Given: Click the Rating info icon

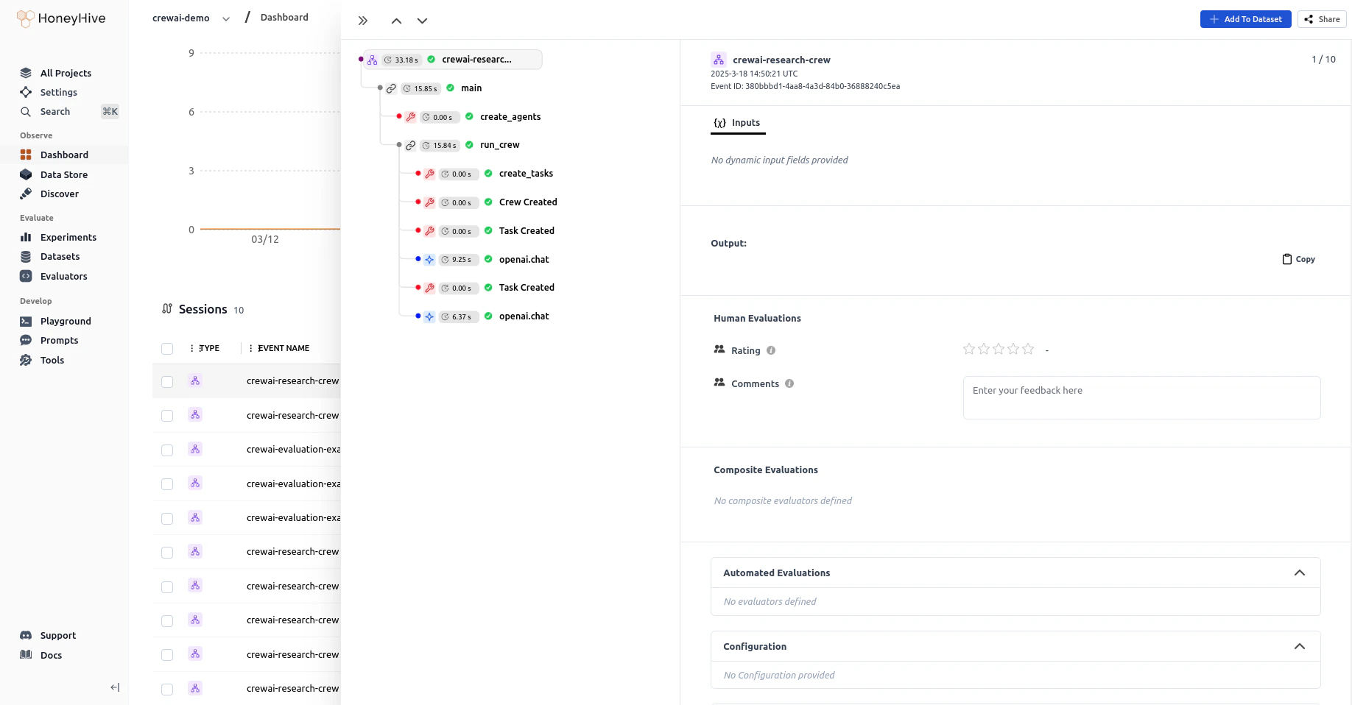Looking at the screenshot, I should tap(771, 350).
